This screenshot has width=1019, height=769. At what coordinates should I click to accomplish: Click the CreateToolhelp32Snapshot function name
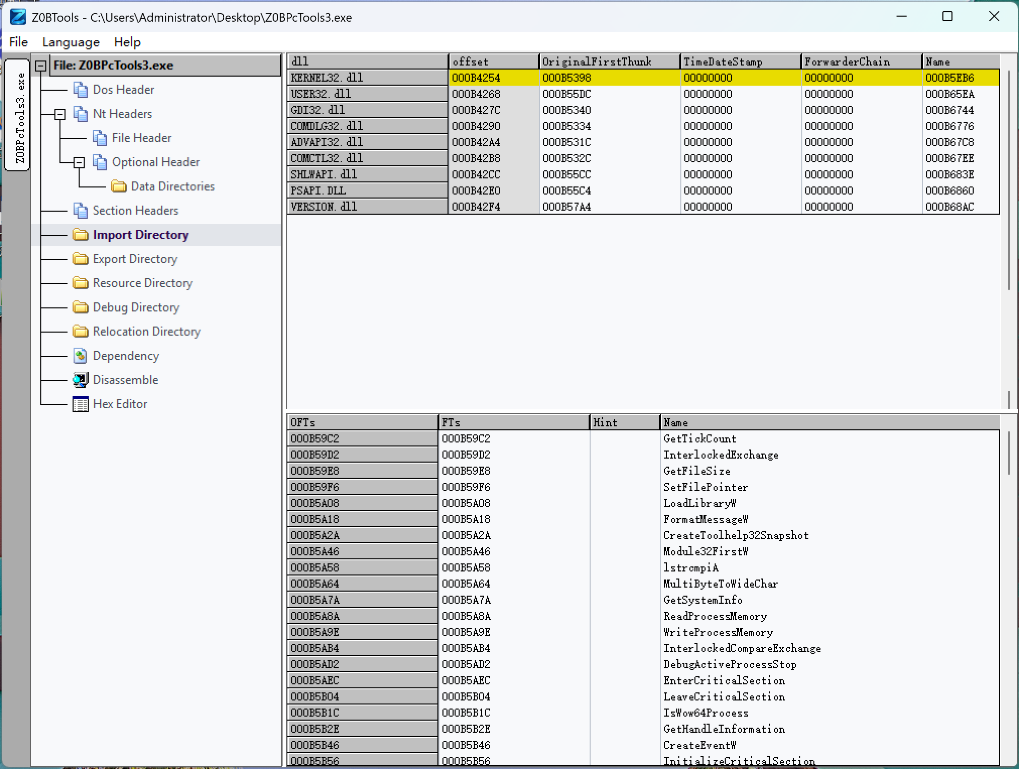(x=736, y=535)
